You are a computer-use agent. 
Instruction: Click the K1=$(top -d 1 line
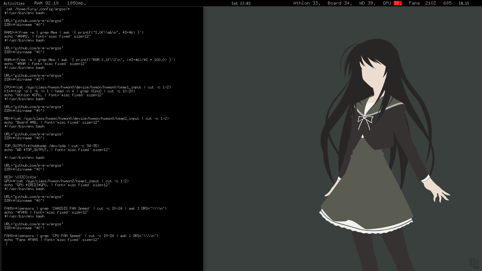[70, 91]
